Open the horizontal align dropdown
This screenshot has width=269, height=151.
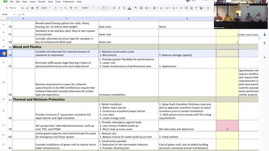click(x=155, y=8)
